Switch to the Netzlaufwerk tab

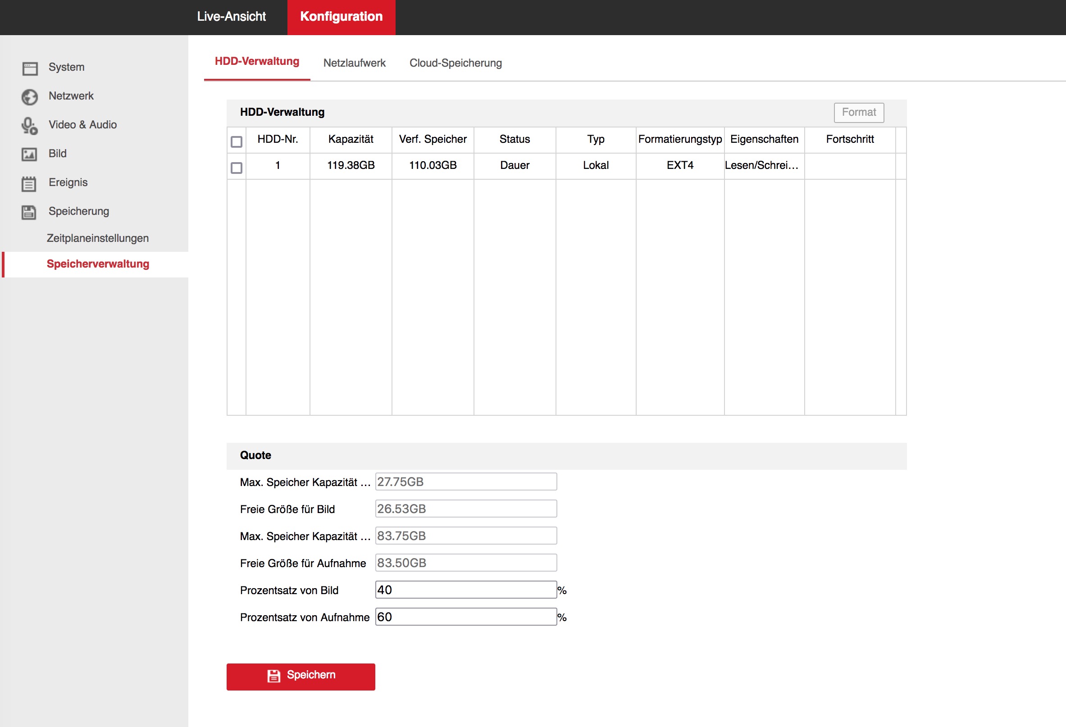tap(354, 63)
